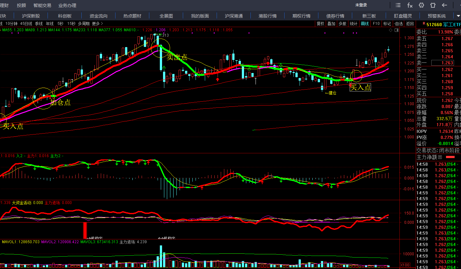This screenshot has height=269, width=461.
Task: Click the 买一 price 1.262
Action: [x=447, y=69]
